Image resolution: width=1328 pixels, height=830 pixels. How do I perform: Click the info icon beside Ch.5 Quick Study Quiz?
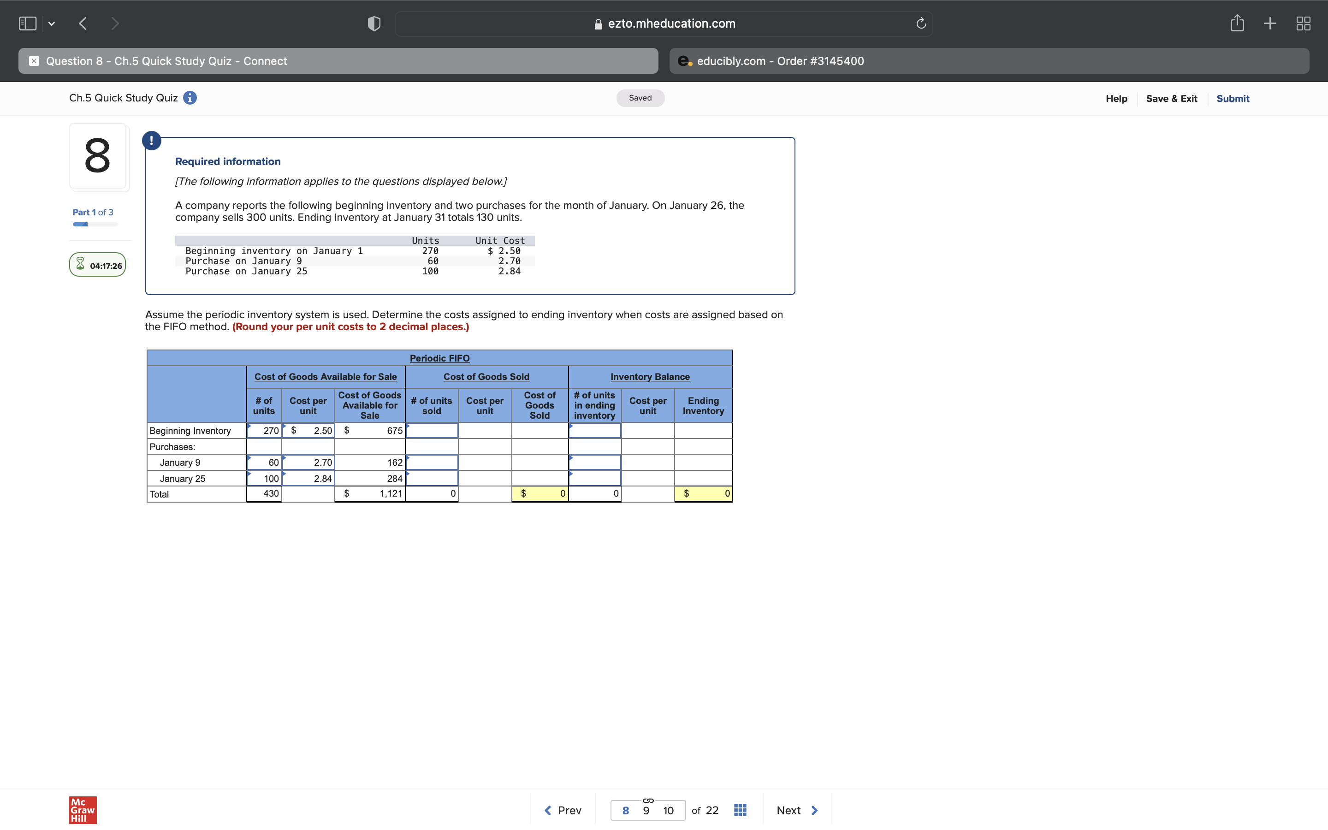190,98
